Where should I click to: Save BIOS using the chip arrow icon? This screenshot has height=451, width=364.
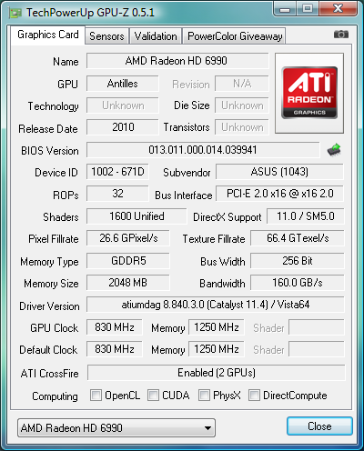[x=334, y=150]
